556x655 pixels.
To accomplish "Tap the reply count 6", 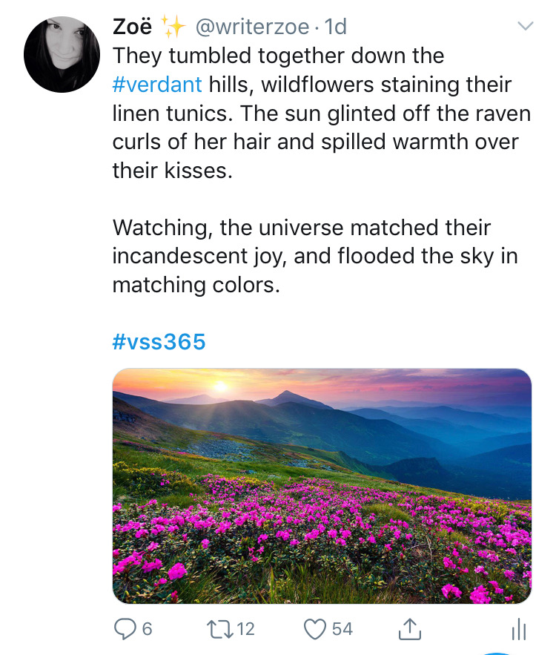I will [x=147, y=629].
